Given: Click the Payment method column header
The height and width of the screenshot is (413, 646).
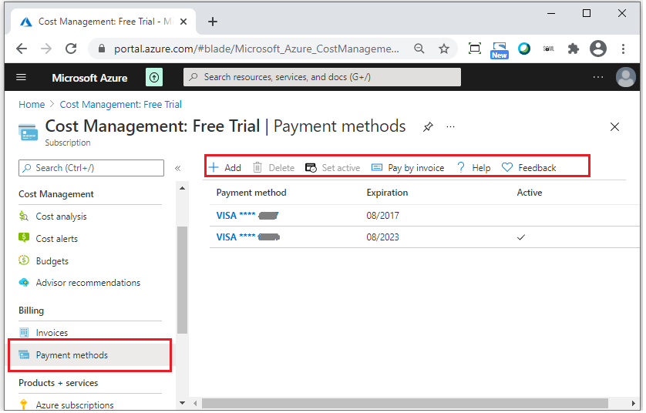Looking at the screenshot, I should coord(253,193).
